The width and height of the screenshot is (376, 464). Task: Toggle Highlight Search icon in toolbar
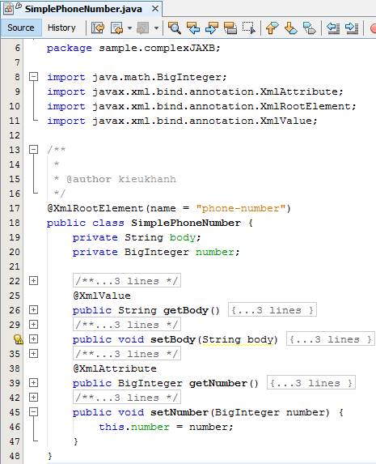tap(230, 28)
